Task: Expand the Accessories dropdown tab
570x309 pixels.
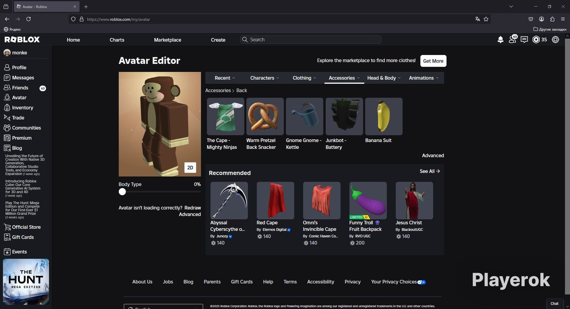Action: [x=344, y=78]
